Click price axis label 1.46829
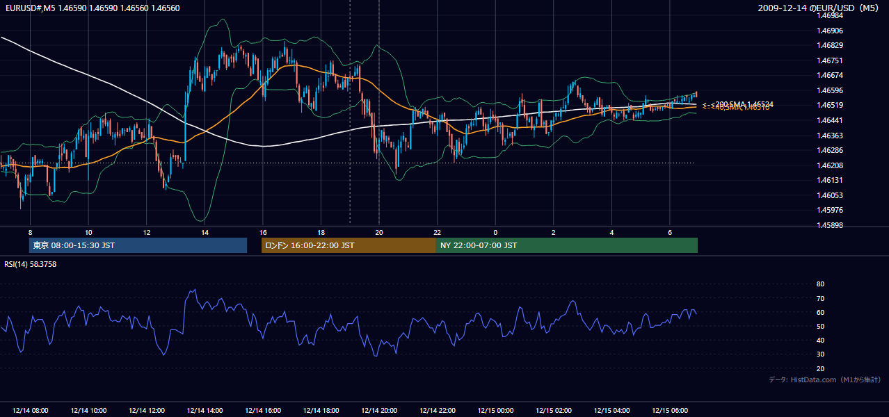 (x=829, y=45)
